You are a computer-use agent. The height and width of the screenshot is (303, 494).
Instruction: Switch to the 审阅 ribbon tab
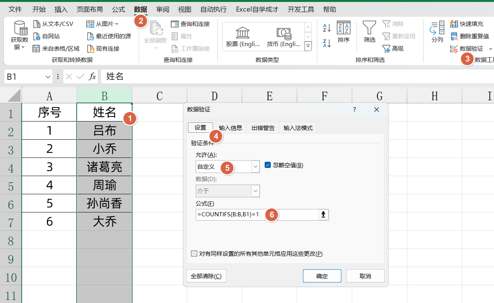tap(163, 9)
